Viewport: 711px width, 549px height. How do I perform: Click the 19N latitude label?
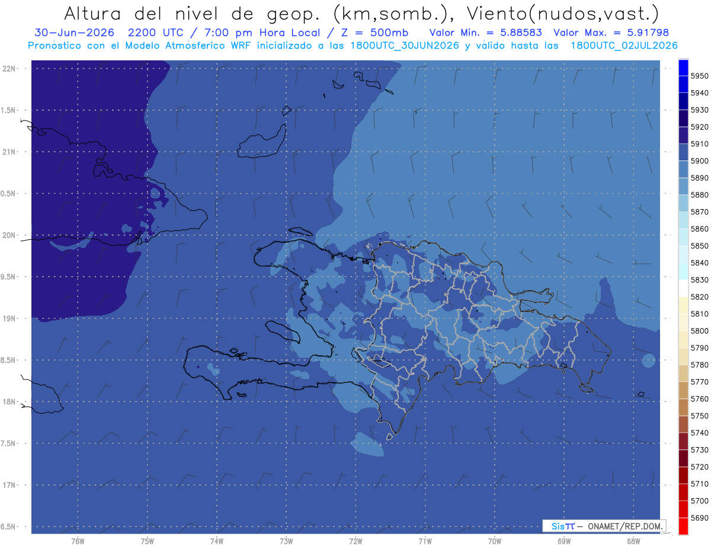click(8, 318)
